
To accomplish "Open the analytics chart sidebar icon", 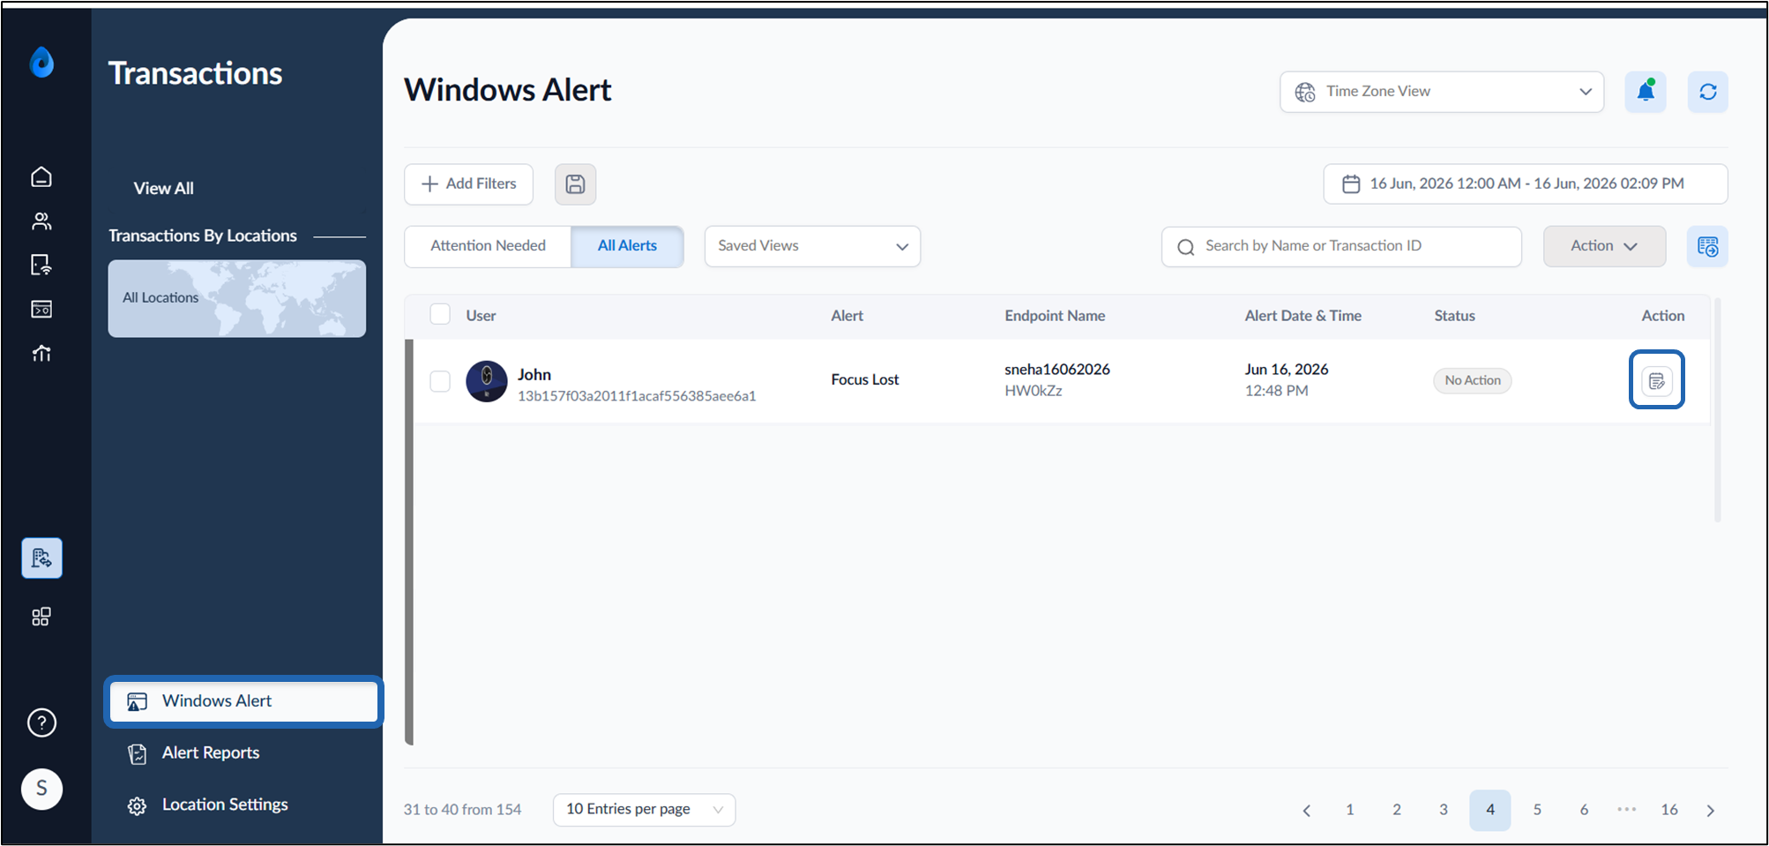I will 41,353.
